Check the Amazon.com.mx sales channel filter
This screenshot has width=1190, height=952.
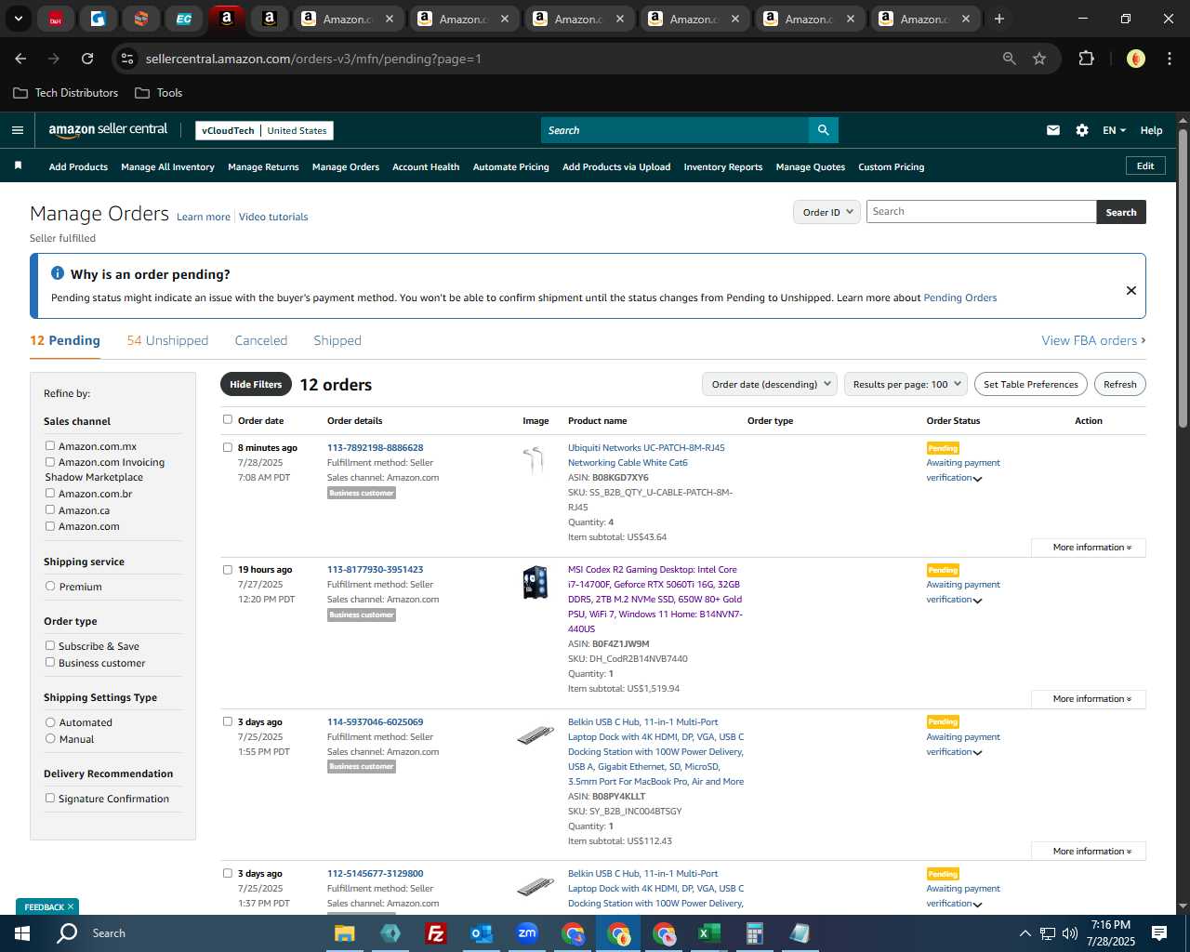[x=50, y=446]
